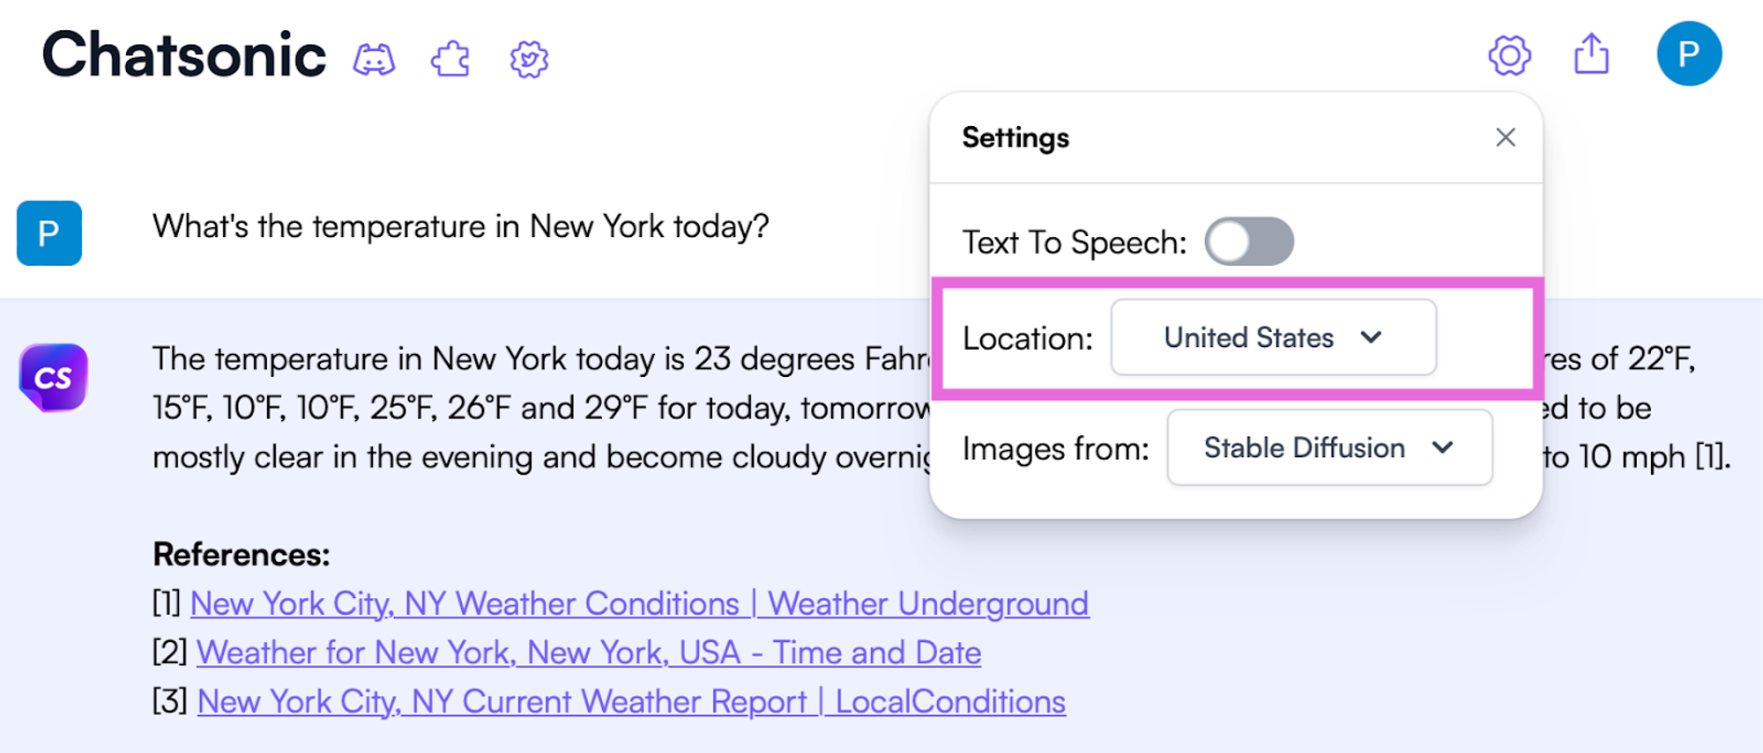Click the New York temperature question text
1763x753 pixels.
point(460,227)
